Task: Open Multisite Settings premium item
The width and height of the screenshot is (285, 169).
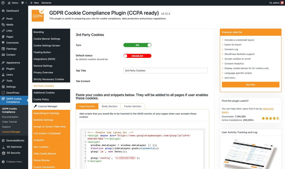Action: (x=51, y=120)
